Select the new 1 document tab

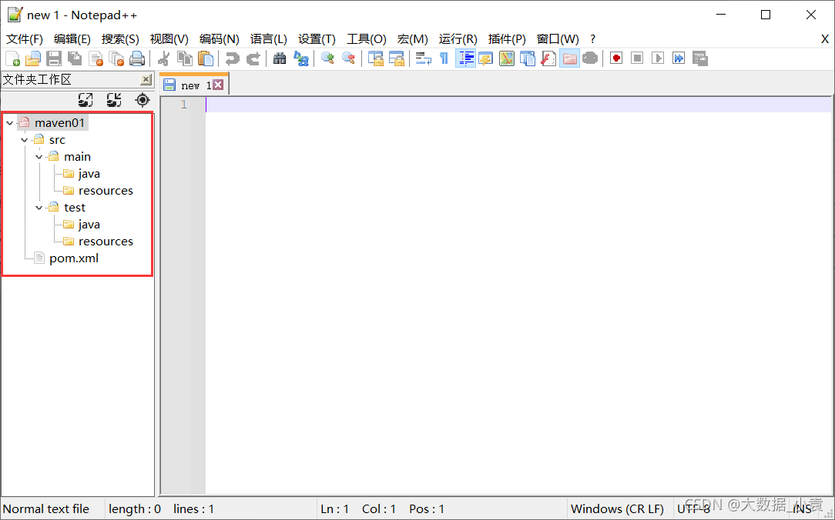point(194,85)
